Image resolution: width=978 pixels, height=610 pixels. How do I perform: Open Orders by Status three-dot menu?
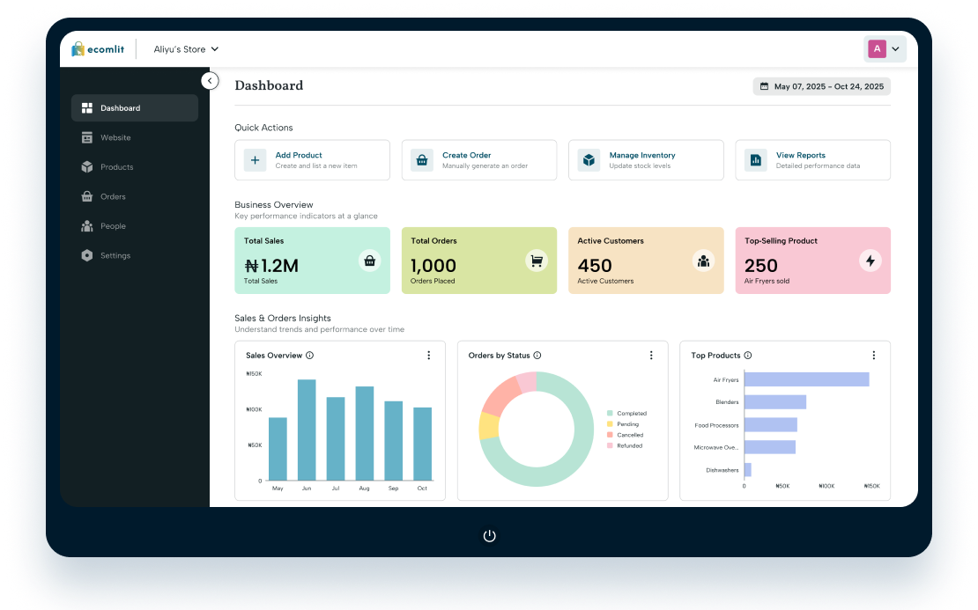point(651,355)
